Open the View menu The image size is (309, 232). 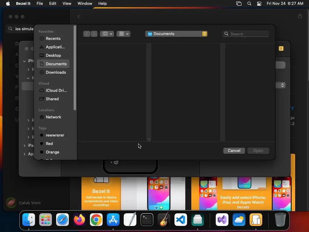67,4
